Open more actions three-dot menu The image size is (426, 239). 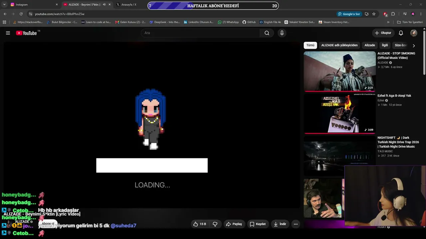(x=296, y=224)
